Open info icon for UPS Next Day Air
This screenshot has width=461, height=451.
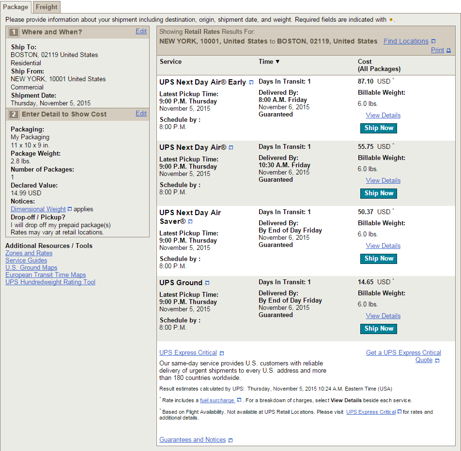[231, 147]
